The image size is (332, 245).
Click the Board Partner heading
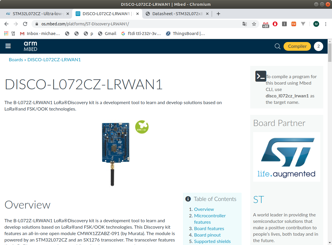279,123
